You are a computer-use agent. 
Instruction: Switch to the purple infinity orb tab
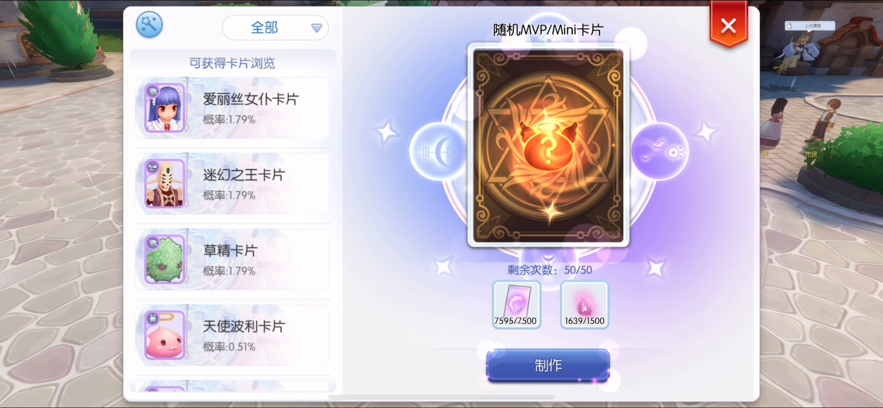pyautogui.click(x=660, y=152)
